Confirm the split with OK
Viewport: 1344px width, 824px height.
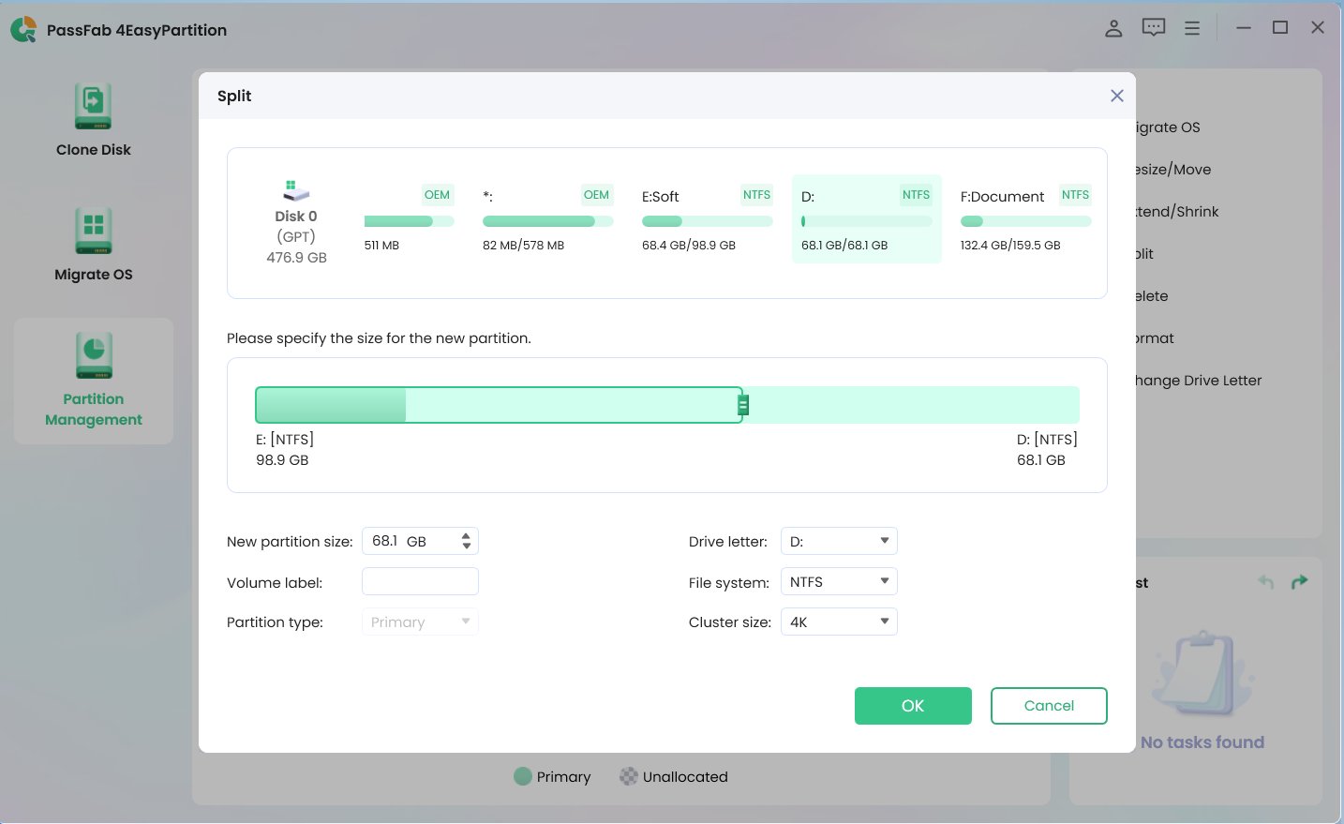[912, 706]
